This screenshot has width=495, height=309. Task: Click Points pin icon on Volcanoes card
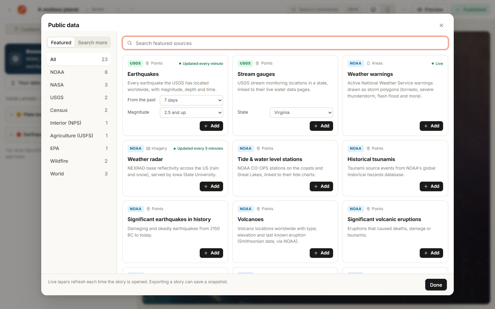click(258, 209)
